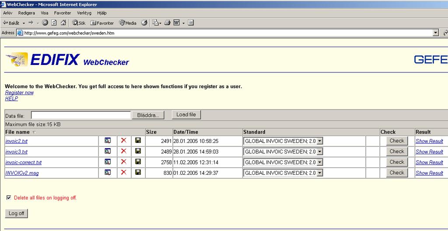The image size is (448, 231).
Task: Open the Mail toolbar icon
Action: pos(155,23)
